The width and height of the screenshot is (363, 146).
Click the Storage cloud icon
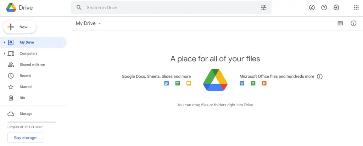(x=11, y=114)
